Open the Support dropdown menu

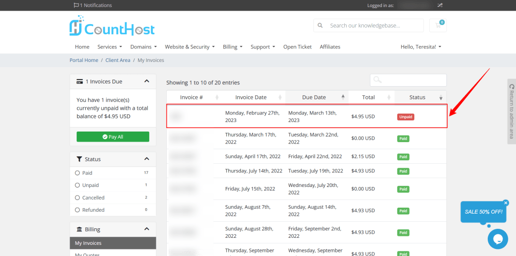click(263, 47)
